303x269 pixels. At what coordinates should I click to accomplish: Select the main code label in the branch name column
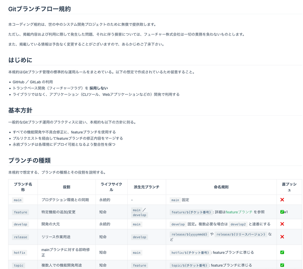17,200
